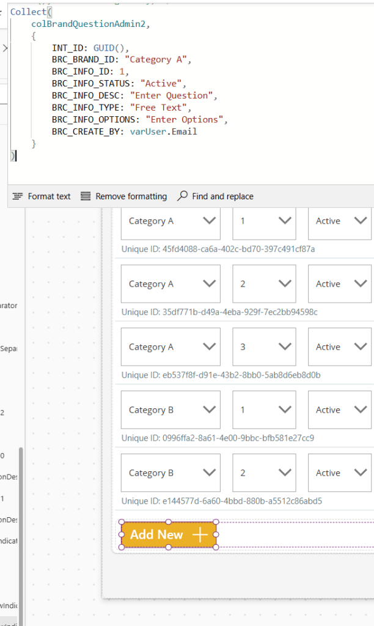The image size is (374, 626).
Task: Click the Unique ID 35df771b label
Action: tap(219, 312)
